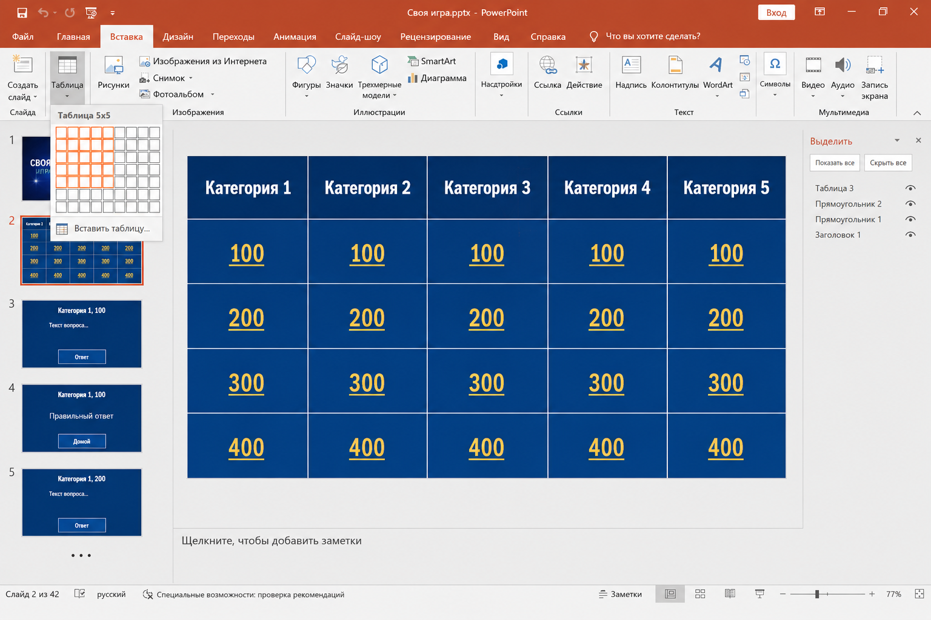Insert a Надпись text box
The height and width of the screenshot is (620, 931).
[631, 73]
